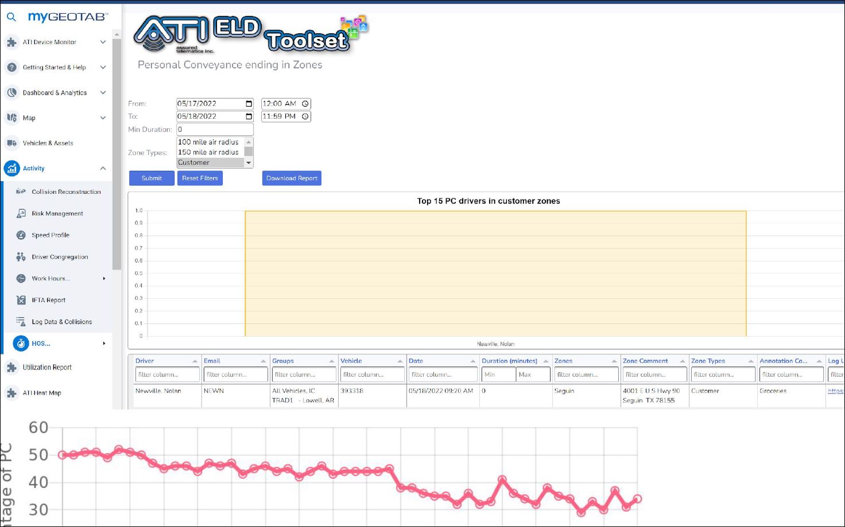Select Customer zone type option
The width and height of the screenshot is (845, 527).
click(x=210, y=163)
